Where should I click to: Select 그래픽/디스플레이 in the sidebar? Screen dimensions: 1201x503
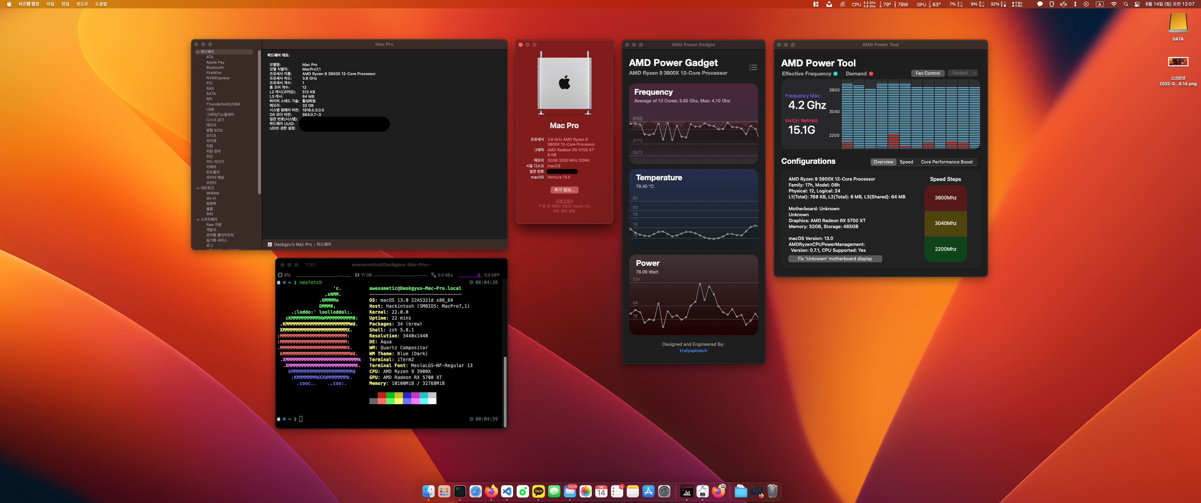(220, 115)
